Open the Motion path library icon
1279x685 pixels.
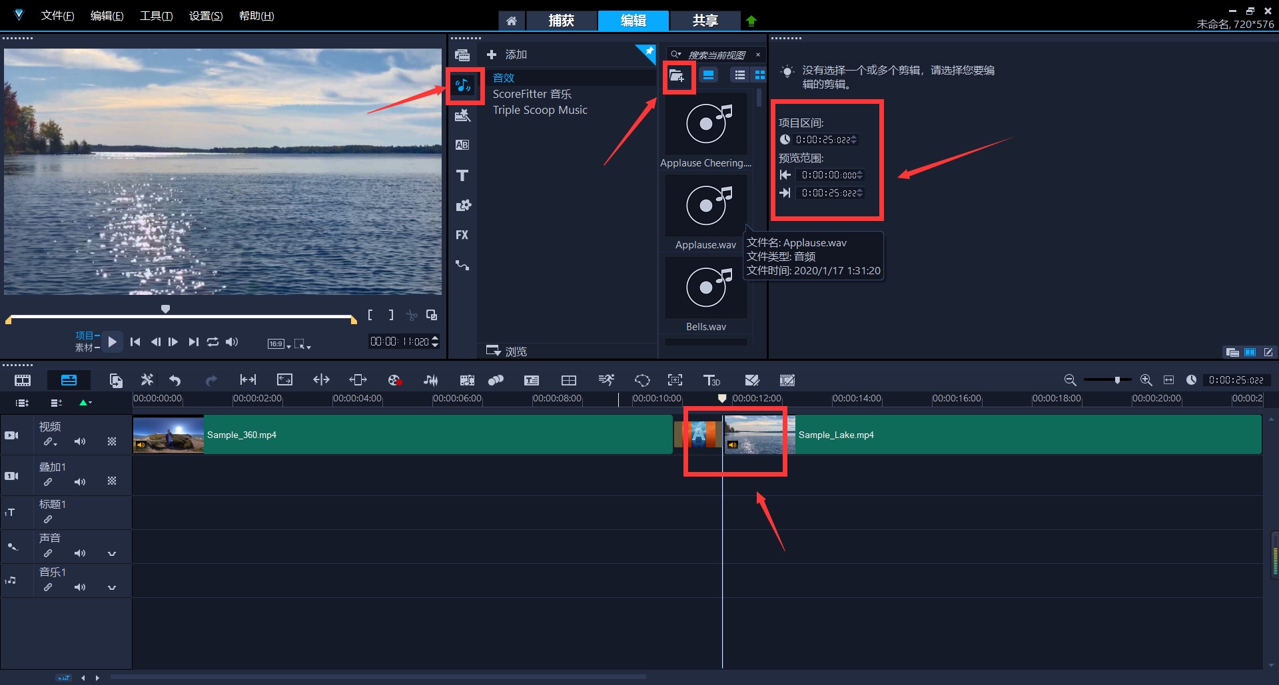462,265
